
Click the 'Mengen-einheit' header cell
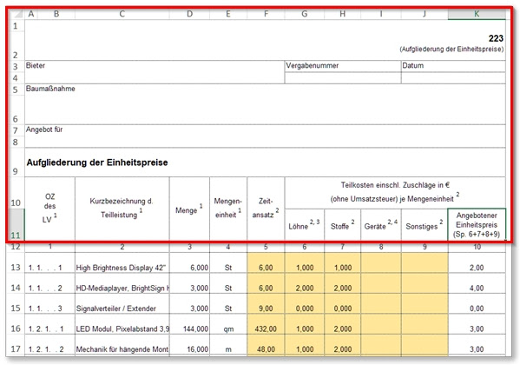228,209
